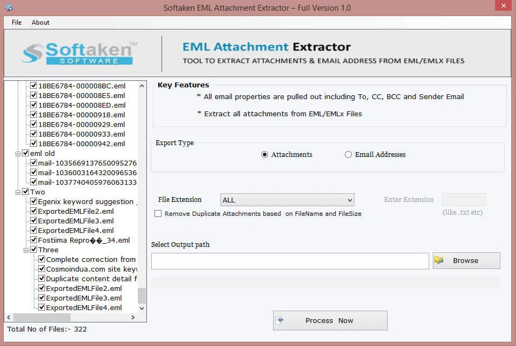Click the Enter Extension text field

[x=464, y=199]
